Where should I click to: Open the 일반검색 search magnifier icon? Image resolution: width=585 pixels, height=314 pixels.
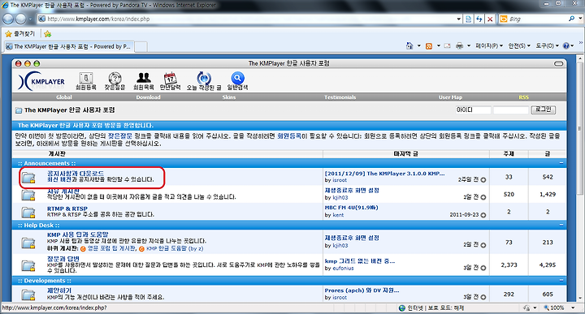click(237, 78)
